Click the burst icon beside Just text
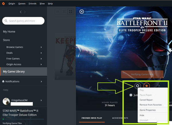 pos(131,95)
